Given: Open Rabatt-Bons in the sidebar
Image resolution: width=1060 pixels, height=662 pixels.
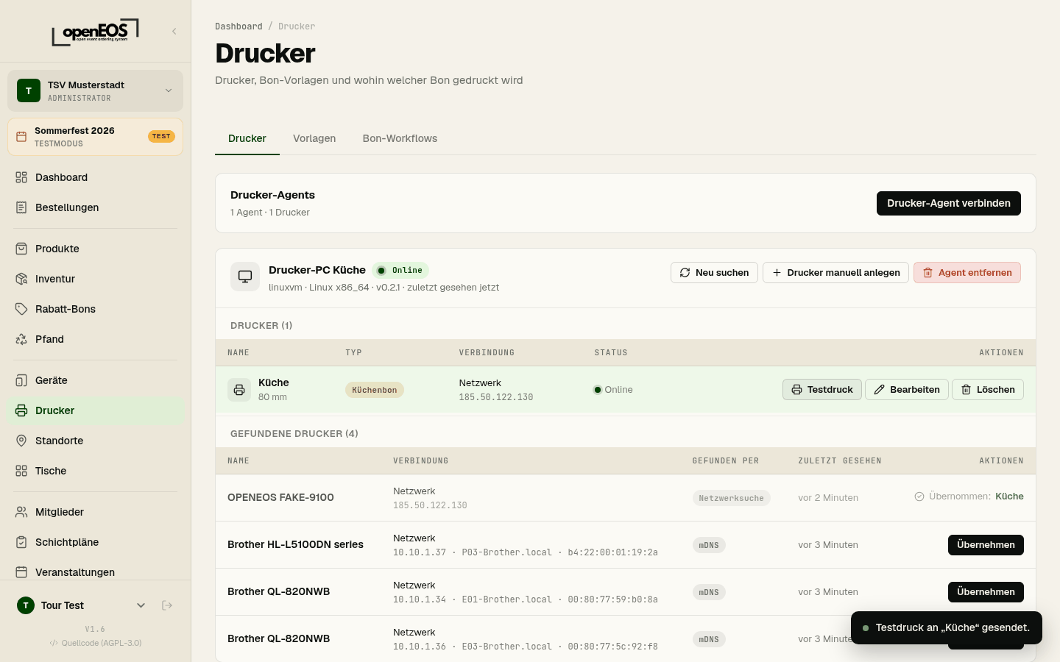Looking at the screenshot, I should coord(95,309).
